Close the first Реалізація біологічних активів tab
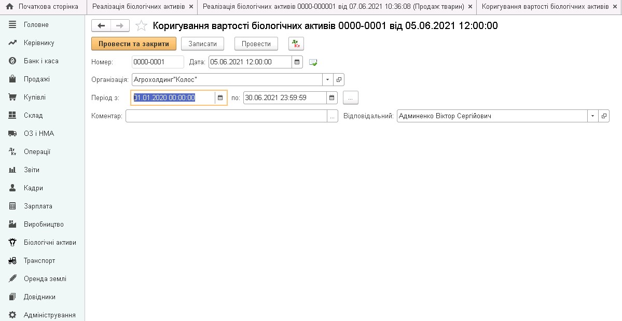The width and height of the screenshot is (622, 321). [x=191, y=7]
